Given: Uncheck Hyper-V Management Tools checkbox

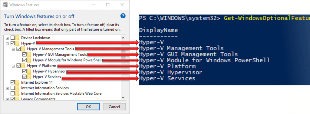Looking at the screenshot, I should [x=18, y=49].
